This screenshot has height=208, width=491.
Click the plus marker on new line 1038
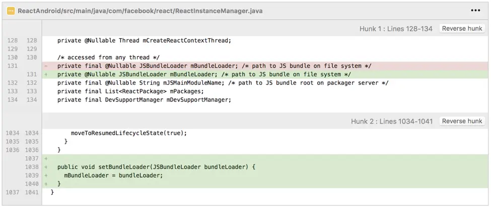pos(46,167)
